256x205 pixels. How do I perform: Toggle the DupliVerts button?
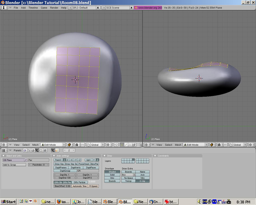(75, 167)
